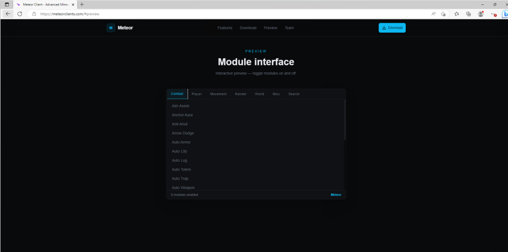This screenshot has height=252, width=508.
Task: Click the Meteor brand name in header
Action: (x=126, y=28)
